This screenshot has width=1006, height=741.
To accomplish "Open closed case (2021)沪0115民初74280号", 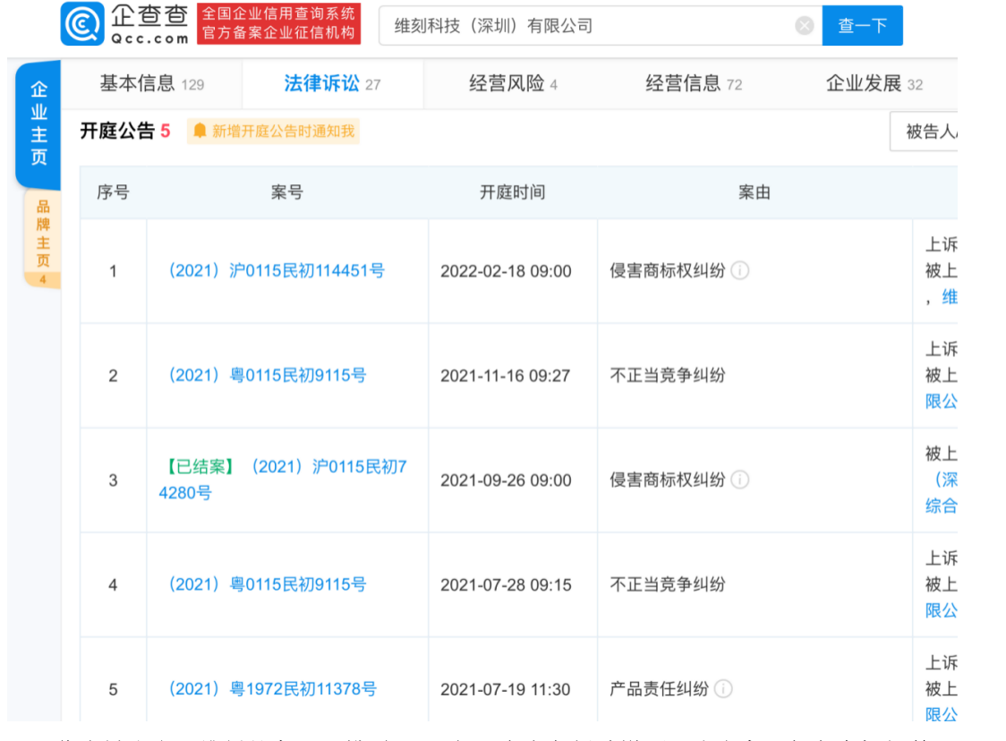I will point(284,480).
